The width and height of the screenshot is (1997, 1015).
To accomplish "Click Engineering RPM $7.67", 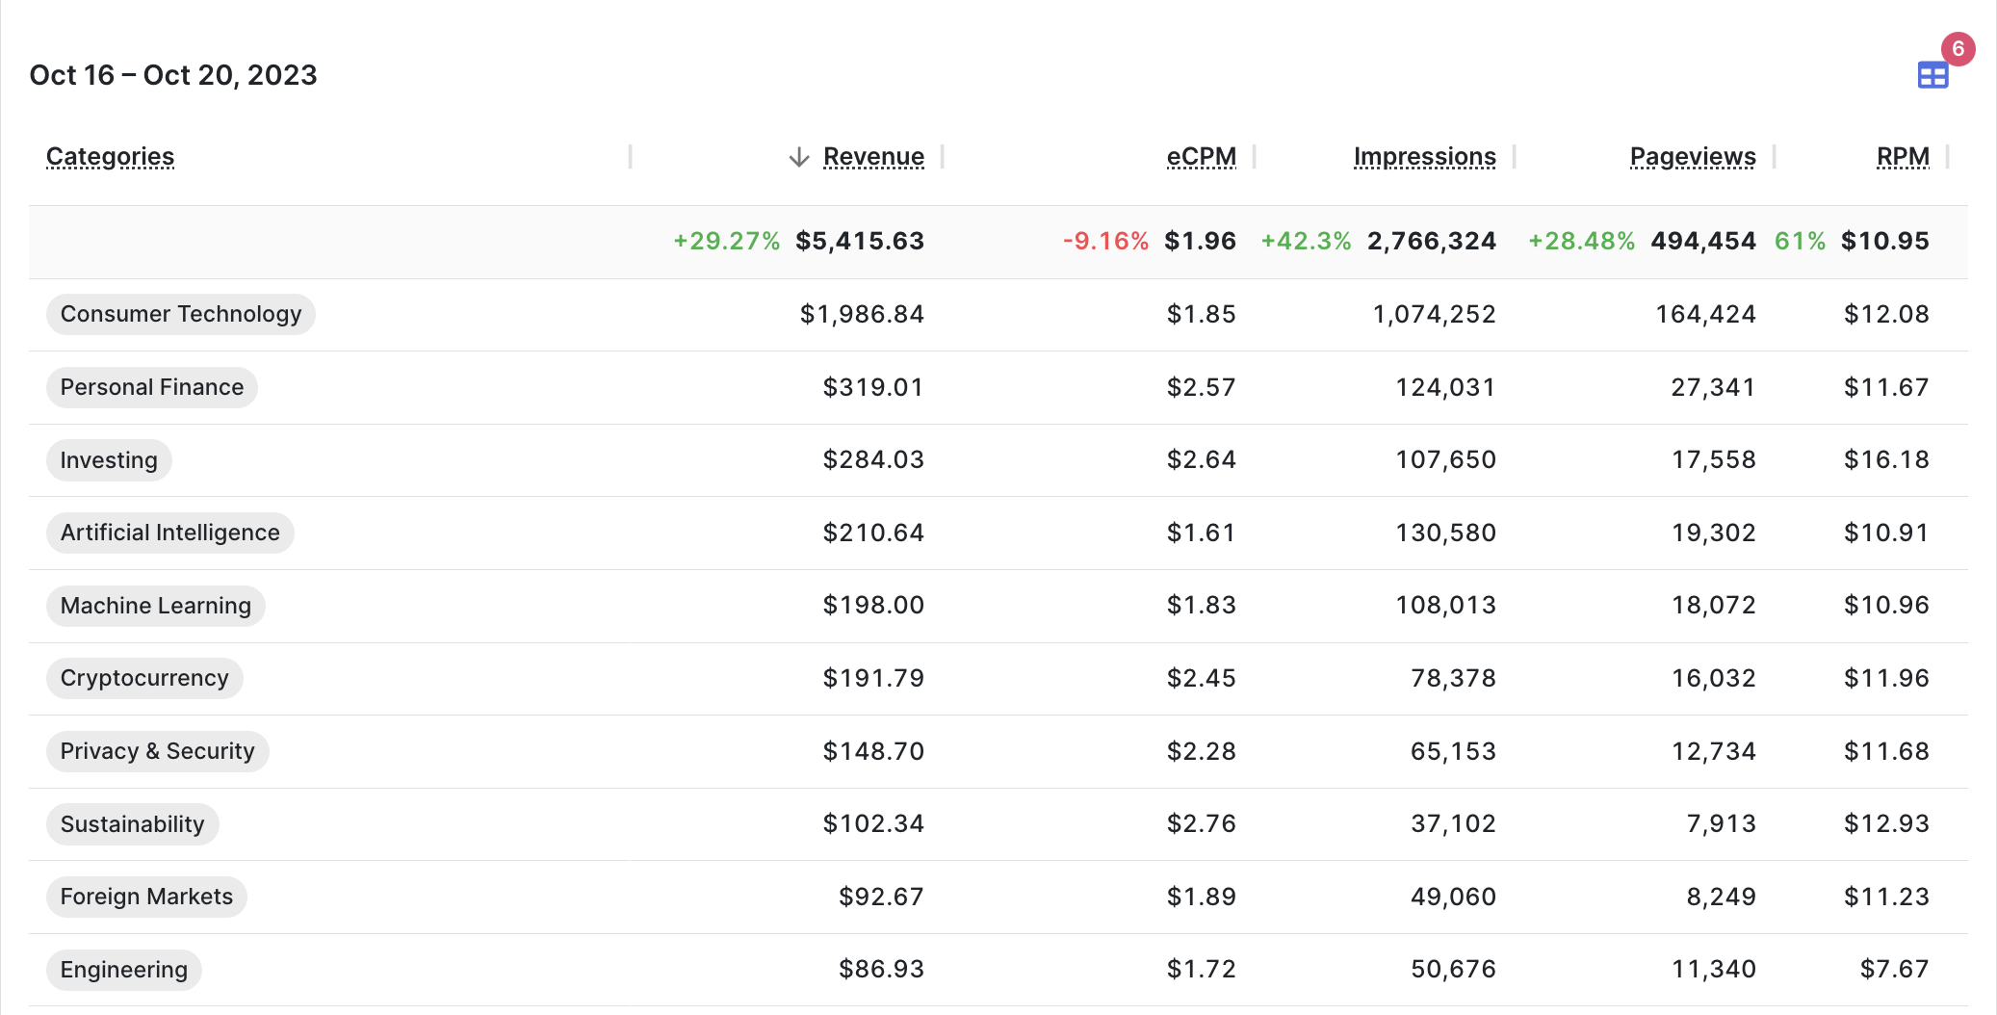I will (1894, 969).
